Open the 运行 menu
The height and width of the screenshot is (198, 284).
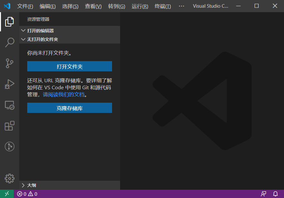tap(140, 6)
